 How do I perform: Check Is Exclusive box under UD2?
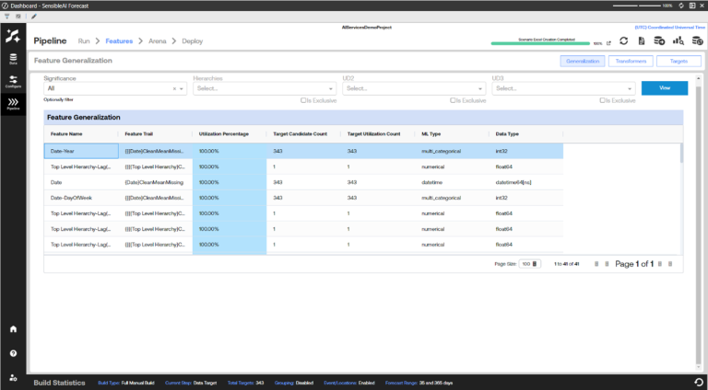pos(453,99)
